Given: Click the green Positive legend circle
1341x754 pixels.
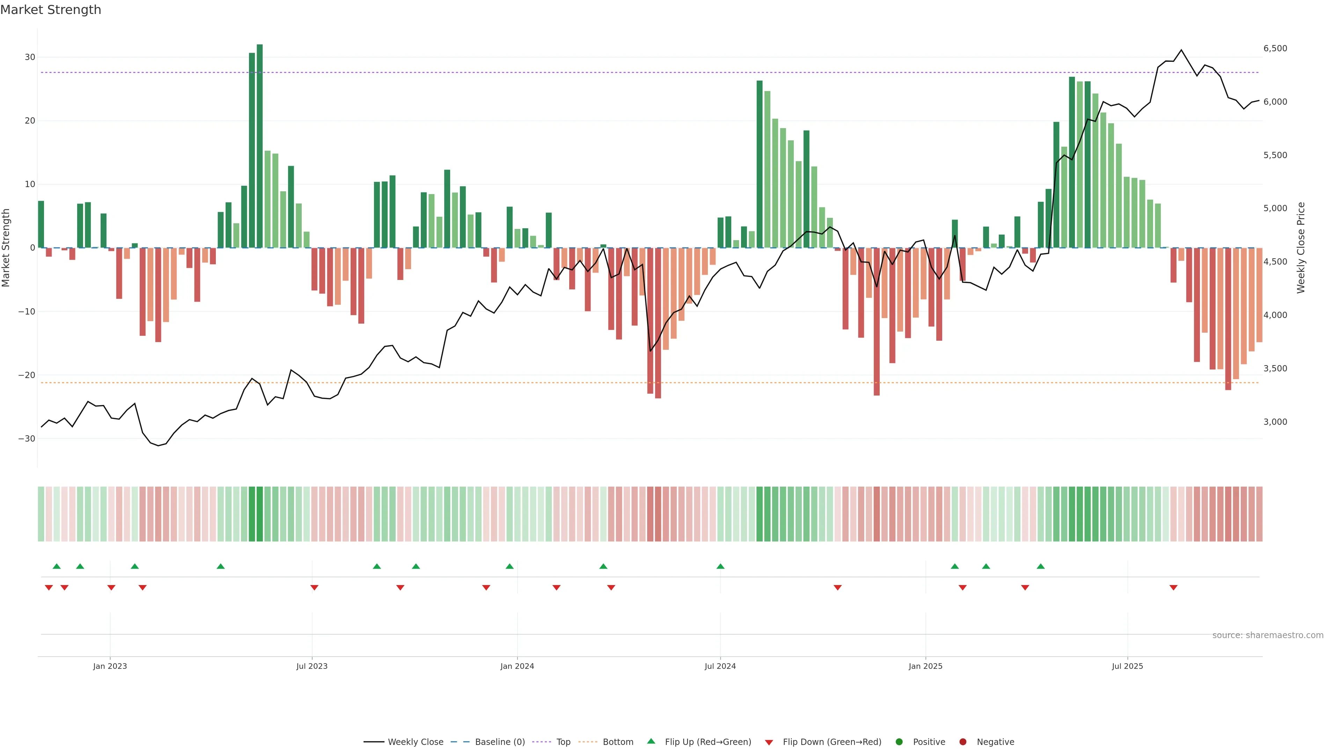Looking at the screenshot, I should (899, 742).
